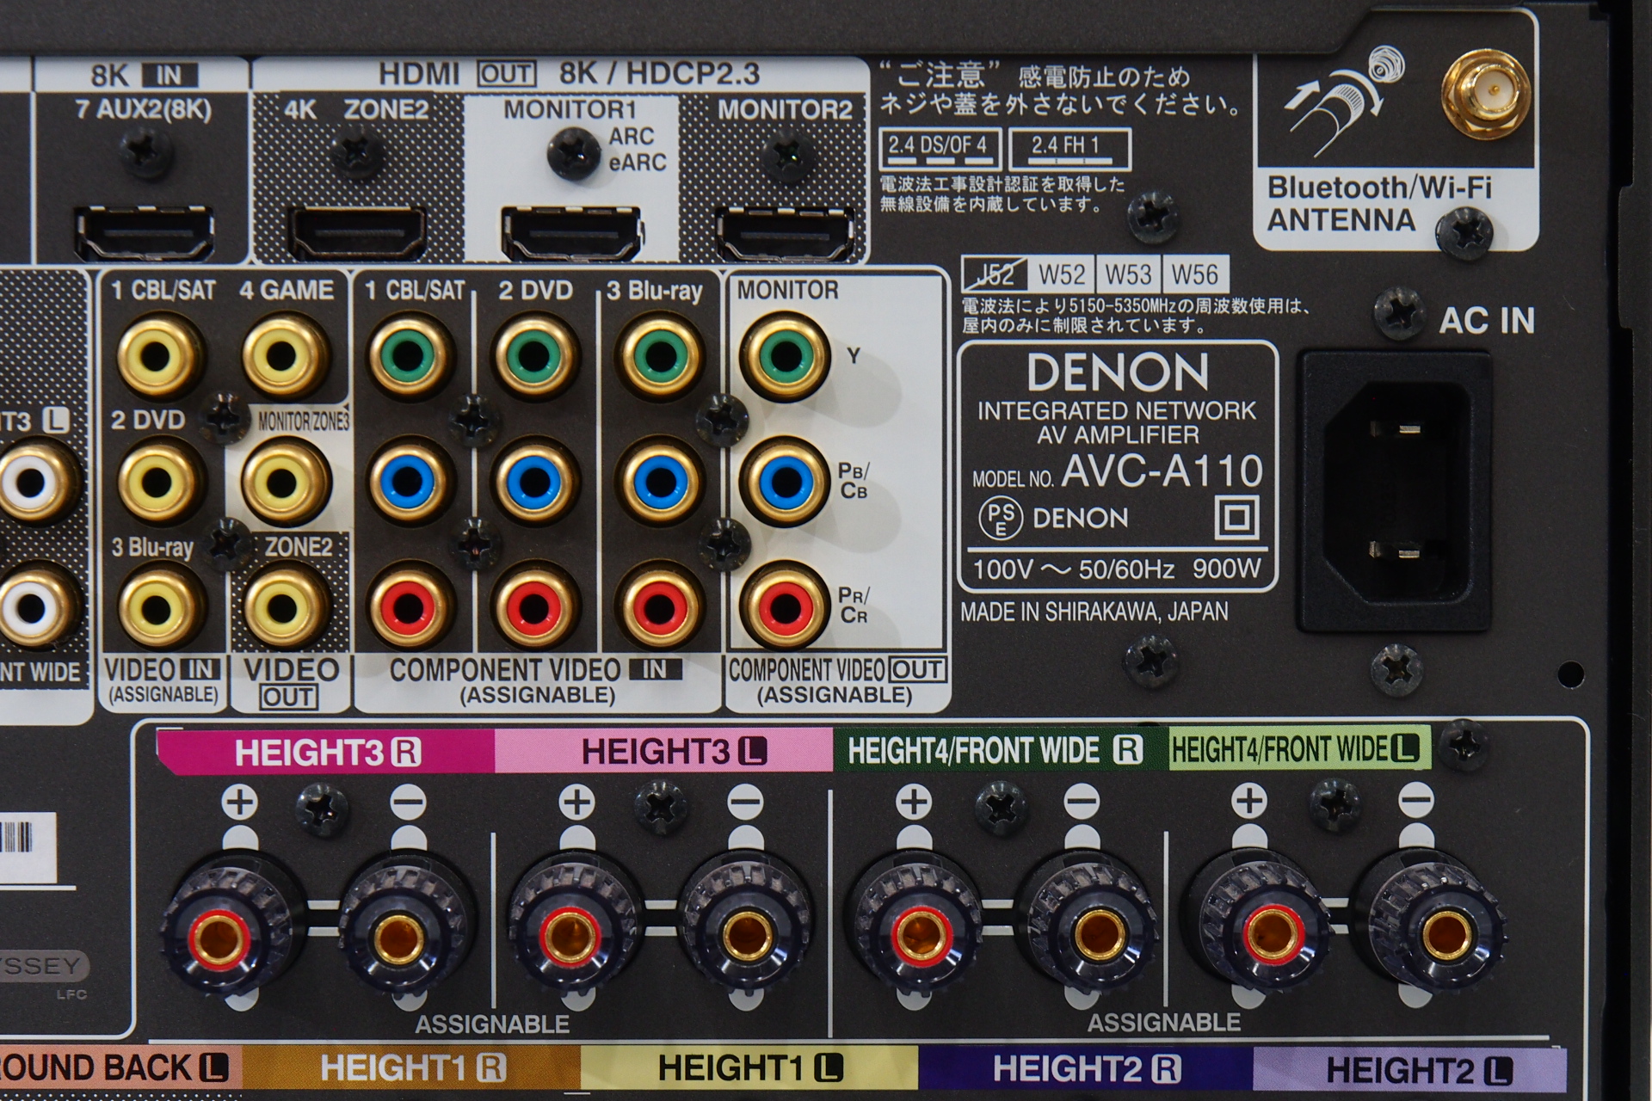
Task: Click the 1 CBL/SAT green component jack
Action: [x=411, y=355]
